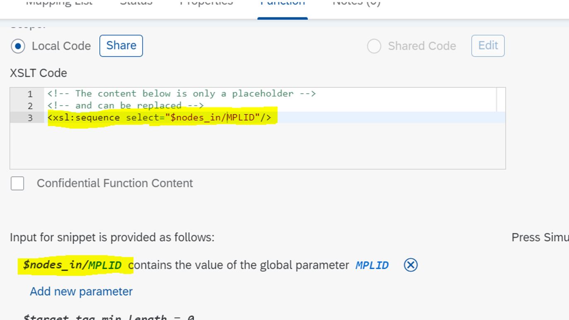Screen dimensions: 569x320
Task: Click the Function tab
Action: point(283,3)
